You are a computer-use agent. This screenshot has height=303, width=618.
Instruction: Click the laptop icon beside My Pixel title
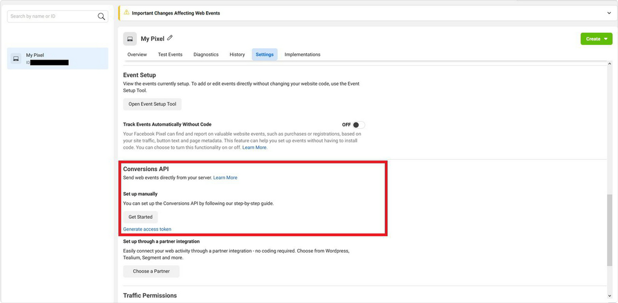tap(130, 39)
